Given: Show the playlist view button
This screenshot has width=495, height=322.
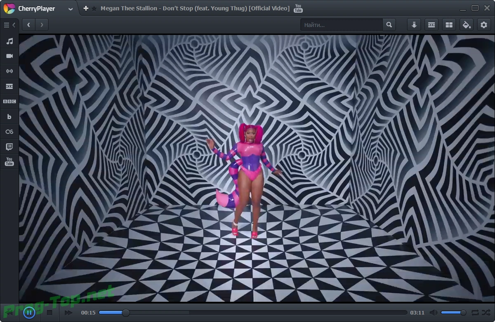Looking at the screenshot, I should point(431,25).
